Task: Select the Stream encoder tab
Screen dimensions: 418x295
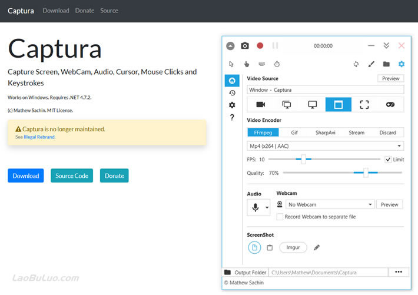Action: pos(356,132)
